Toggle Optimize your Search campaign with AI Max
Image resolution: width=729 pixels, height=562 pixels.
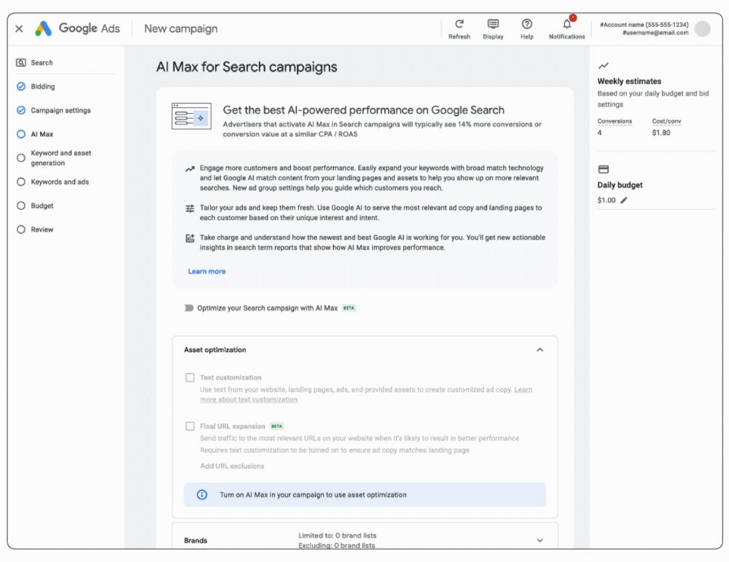[x=189, y=308]
